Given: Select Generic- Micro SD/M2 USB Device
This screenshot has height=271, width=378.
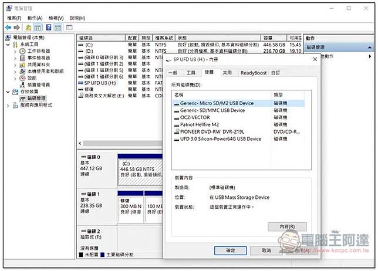Looking at the screenshot, I should (x=239, y=103).
